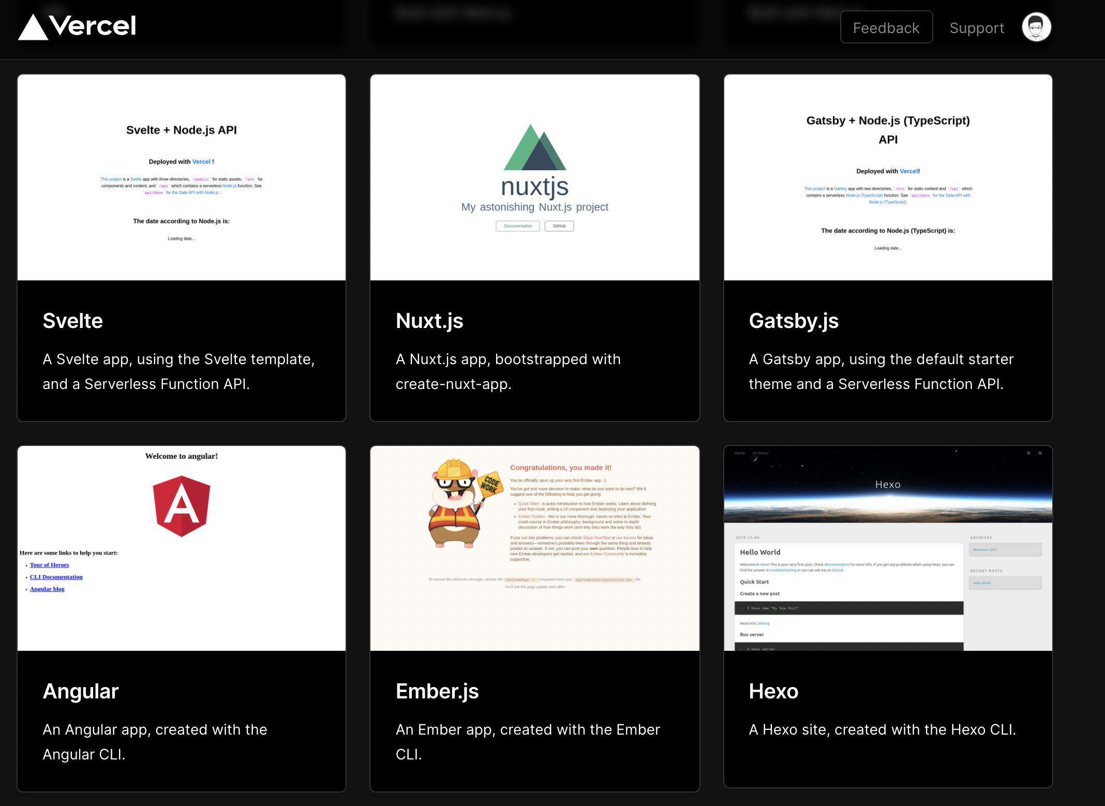
Task: Click Vercel link in Gatsby preview
Action: [908, 171]
